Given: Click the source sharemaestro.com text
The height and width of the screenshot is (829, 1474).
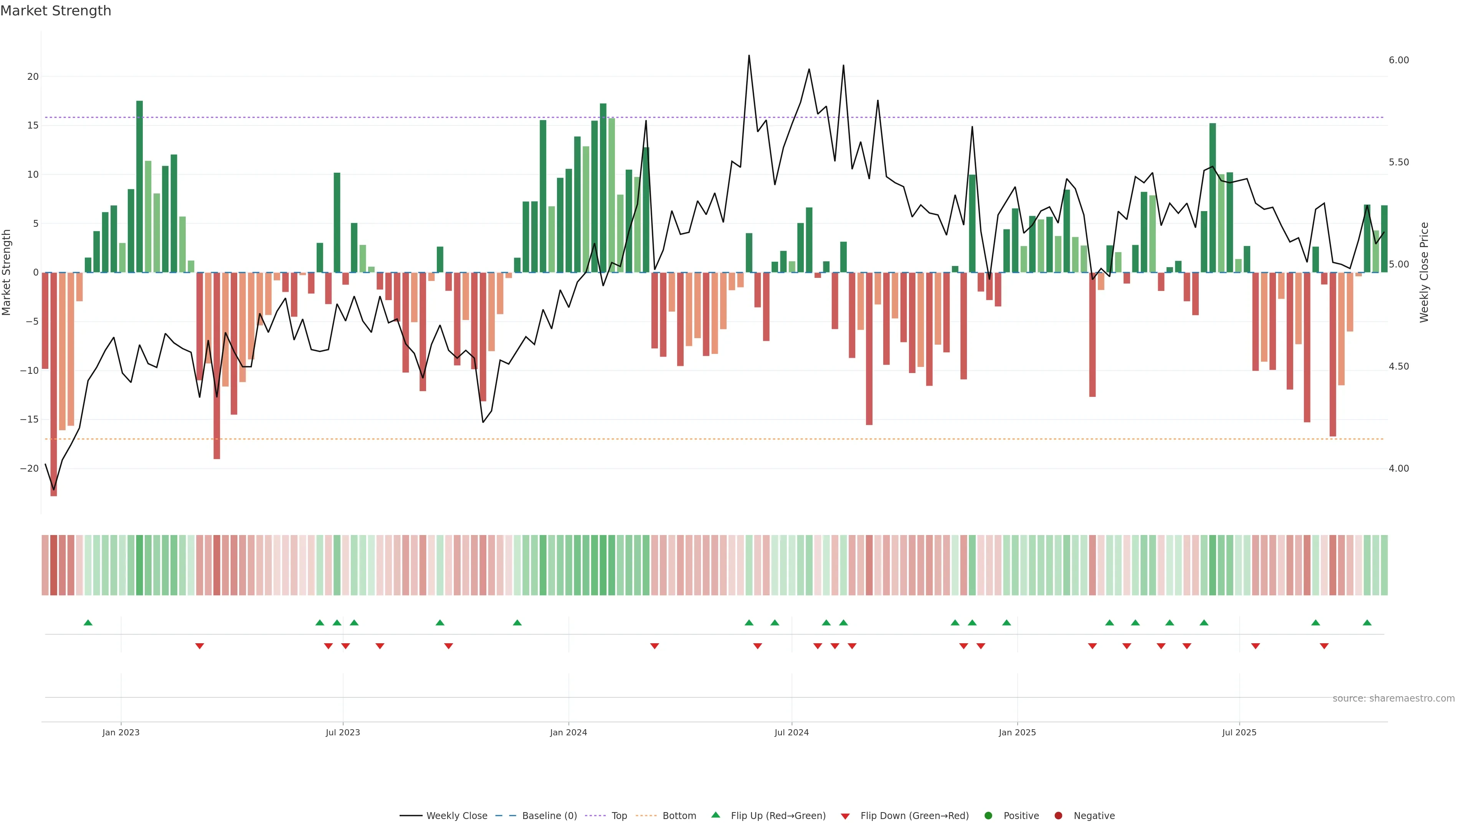Looking at the screenshot, I should click(1393, 699).
